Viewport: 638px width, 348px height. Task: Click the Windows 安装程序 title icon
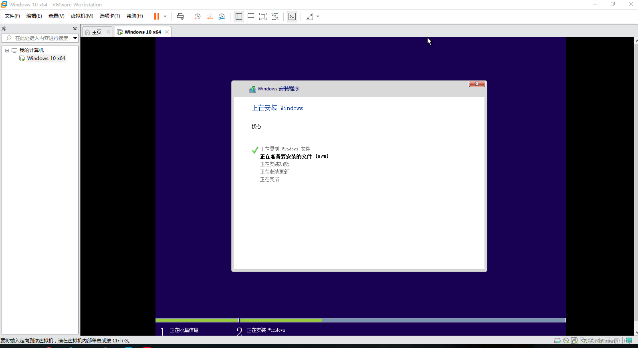coord(252,89)
